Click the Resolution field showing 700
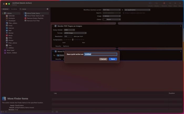 point(68,37)
